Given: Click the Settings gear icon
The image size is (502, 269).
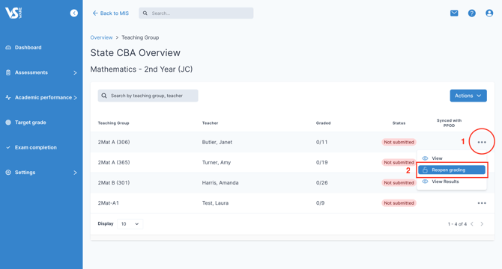Looking at the screenshot, I should tap(8, 173).
